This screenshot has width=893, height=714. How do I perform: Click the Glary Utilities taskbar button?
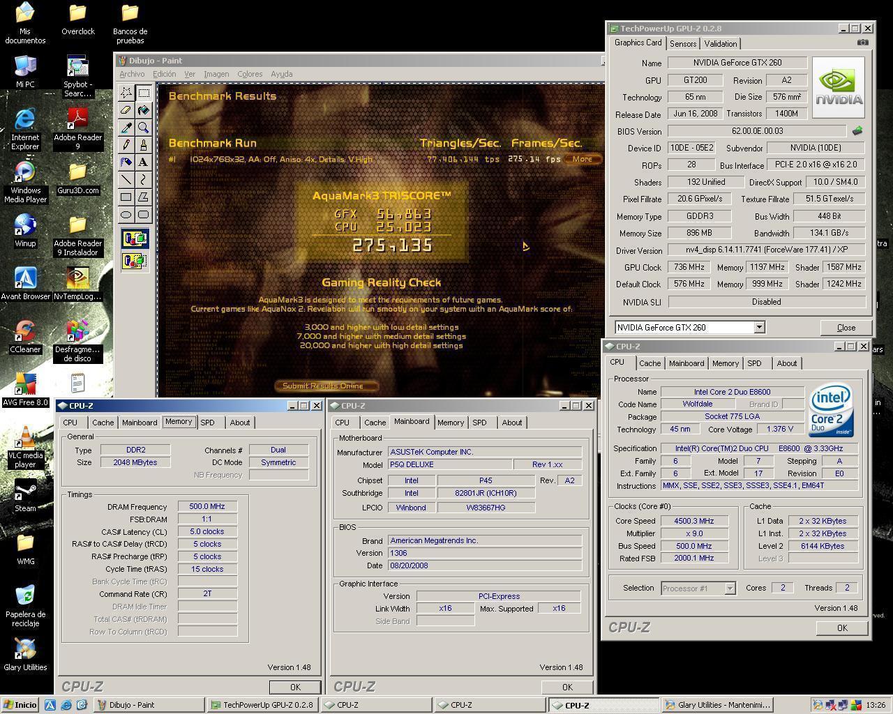[x=717, y=705]
